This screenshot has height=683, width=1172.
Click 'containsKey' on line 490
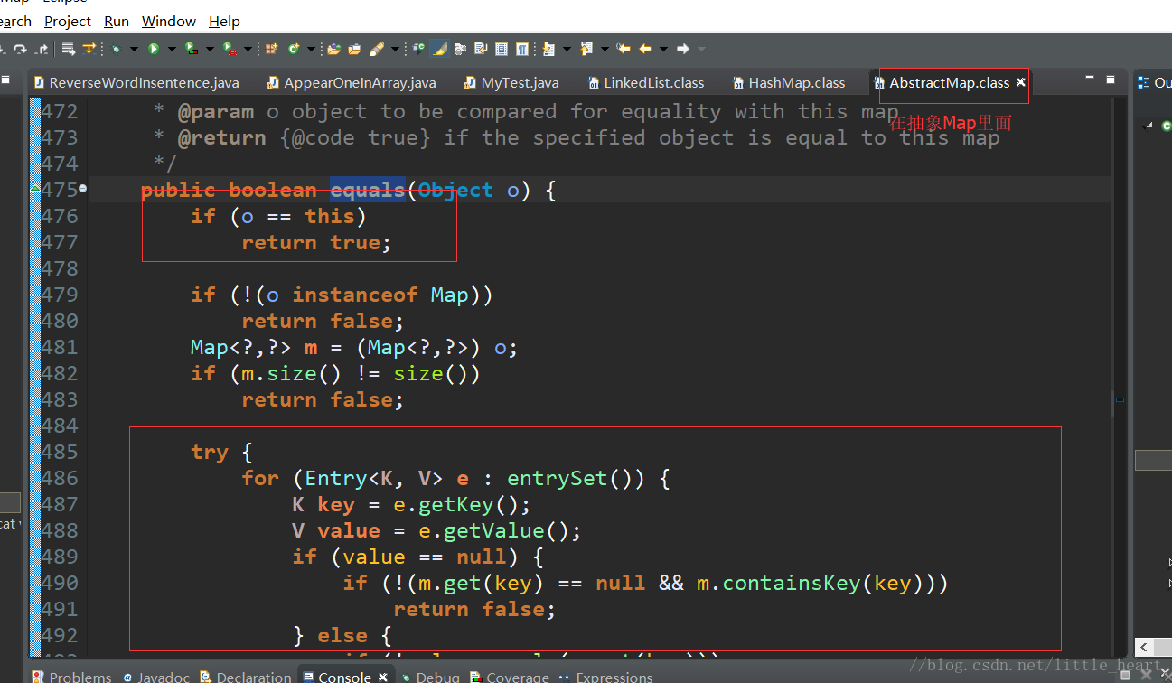(792, 583)
